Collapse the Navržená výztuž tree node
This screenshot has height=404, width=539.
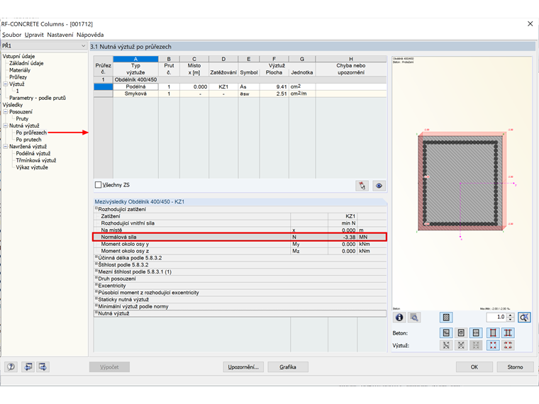5,146
